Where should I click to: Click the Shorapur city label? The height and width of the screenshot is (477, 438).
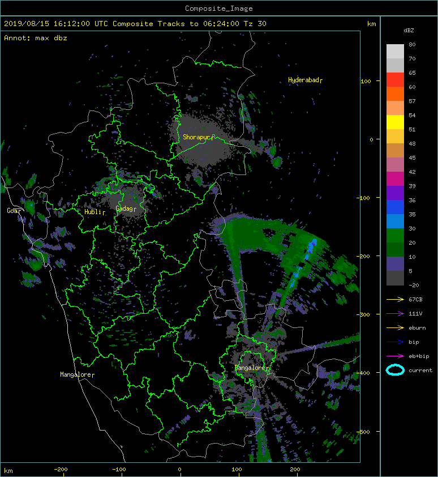pos(198,137)
